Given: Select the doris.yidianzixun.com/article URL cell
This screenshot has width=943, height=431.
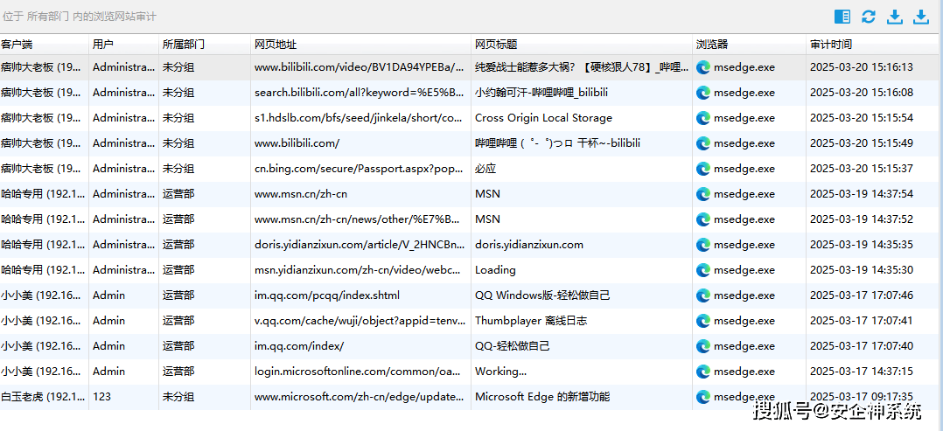Looking at the screenshot, I should pos(360,245).
